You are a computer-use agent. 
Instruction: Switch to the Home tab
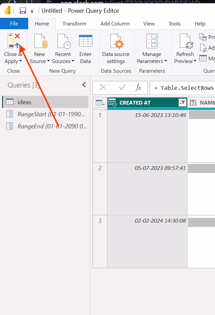(x=42, y=24)
